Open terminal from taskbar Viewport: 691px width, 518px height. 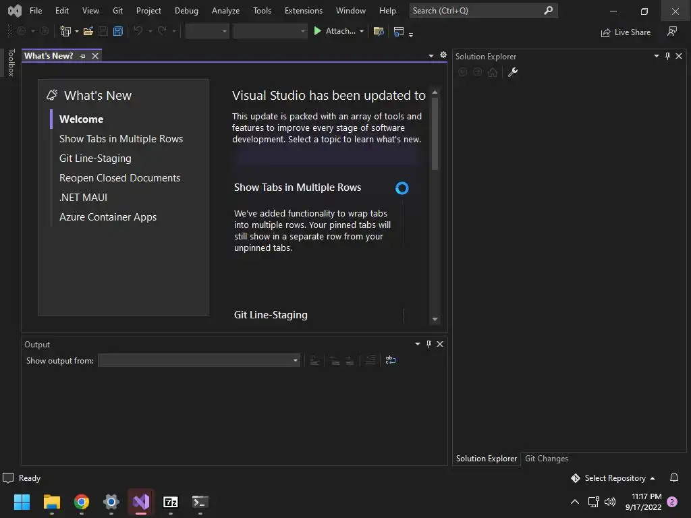pos(200,502)
